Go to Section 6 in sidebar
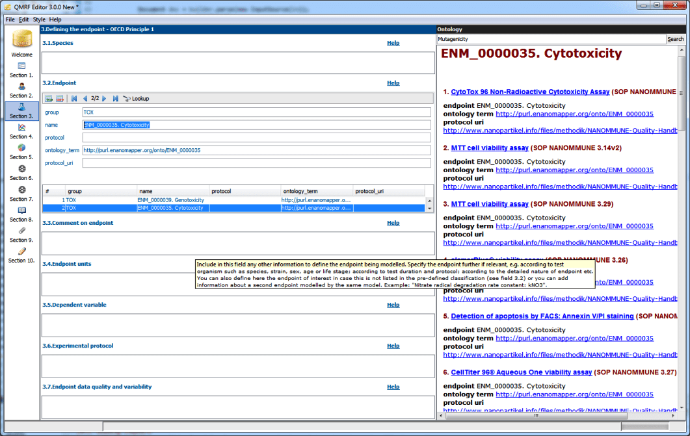Screen dimensions: 690x436 [21, 173]
